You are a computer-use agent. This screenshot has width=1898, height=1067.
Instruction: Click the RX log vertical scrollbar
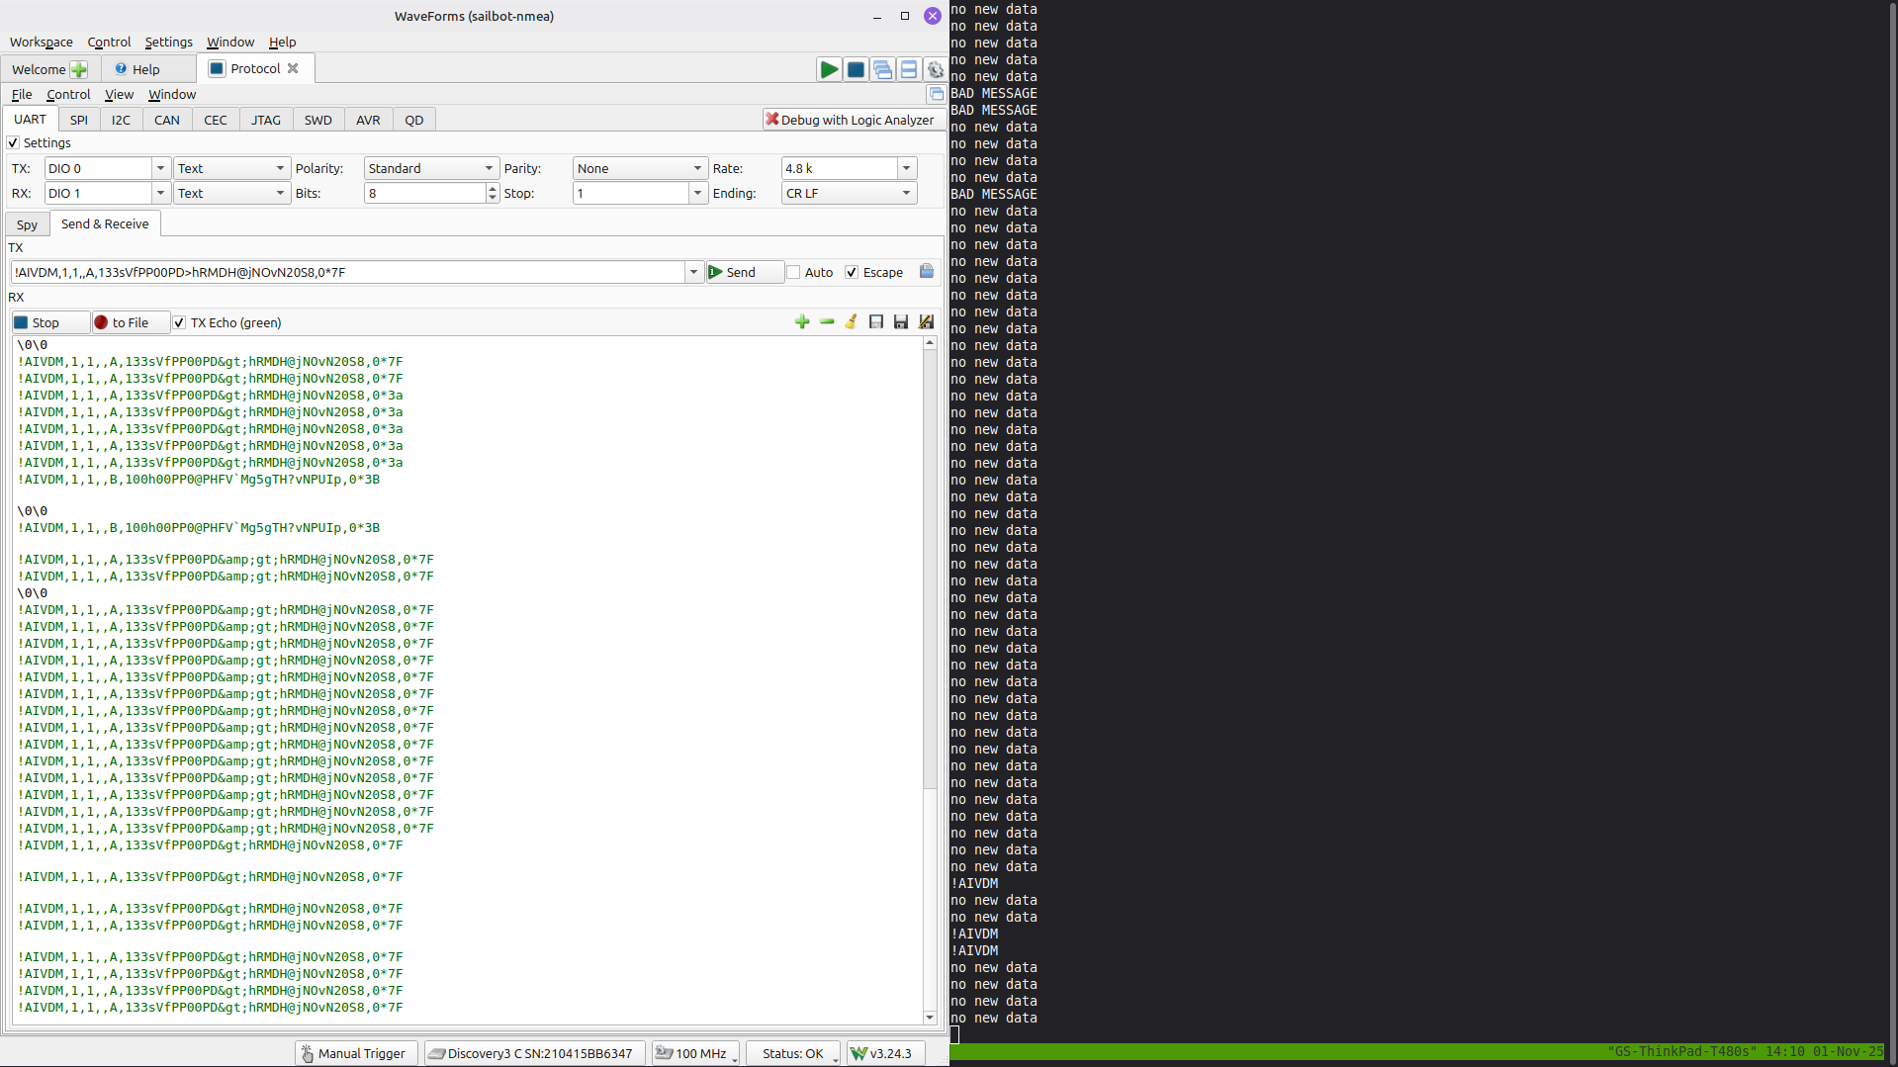[930, 680]
